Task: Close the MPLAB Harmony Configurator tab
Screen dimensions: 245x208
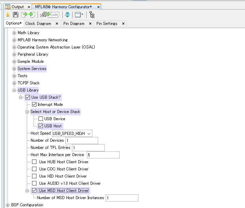Action: pyautogui.click(x=98, y=7)
